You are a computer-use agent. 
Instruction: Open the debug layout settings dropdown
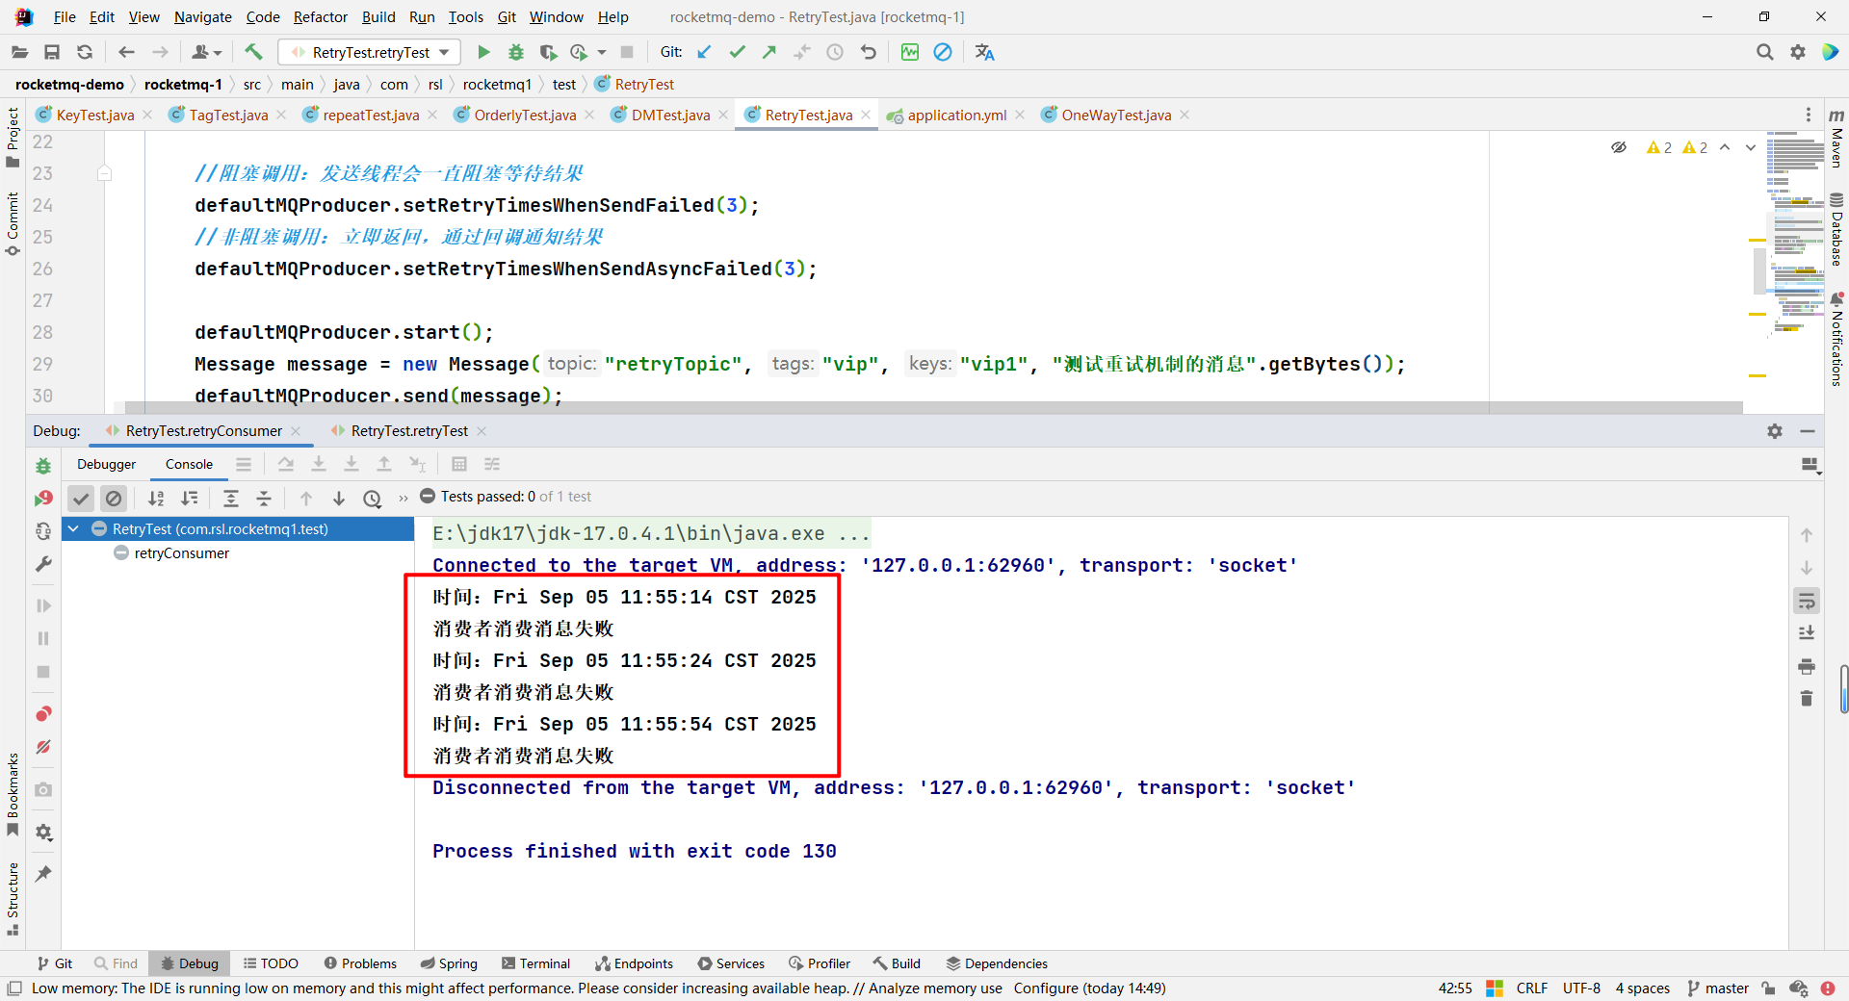point(1810,465)
